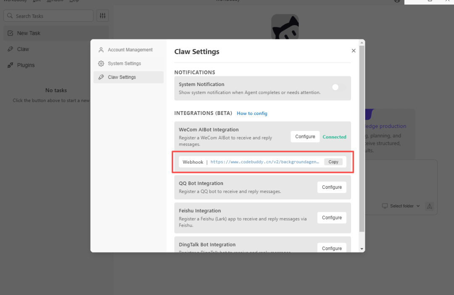Click the Select folder monitor icon
The width and height of the screenshot is (454, 295).
coord(385,206)
